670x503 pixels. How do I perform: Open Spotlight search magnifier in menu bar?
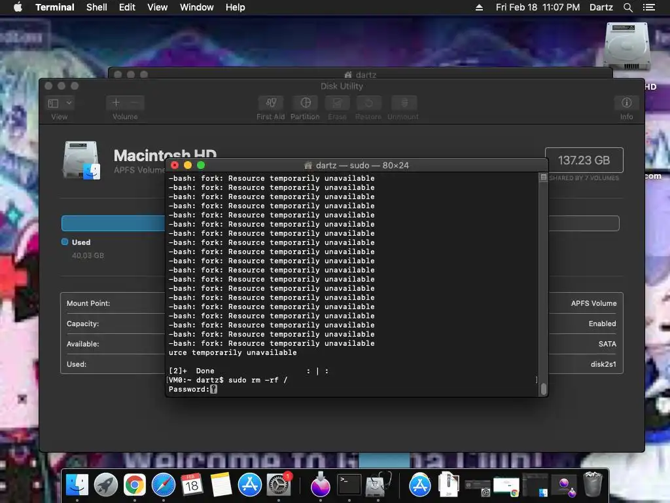(x=627, y=7)
